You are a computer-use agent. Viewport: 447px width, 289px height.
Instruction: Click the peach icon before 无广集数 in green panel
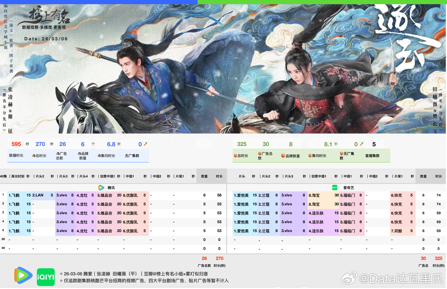click(x=341, y=154)
